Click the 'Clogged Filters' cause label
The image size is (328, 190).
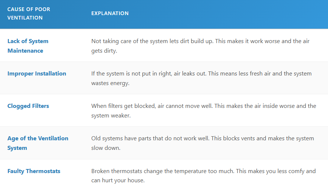tap(28, 106)
